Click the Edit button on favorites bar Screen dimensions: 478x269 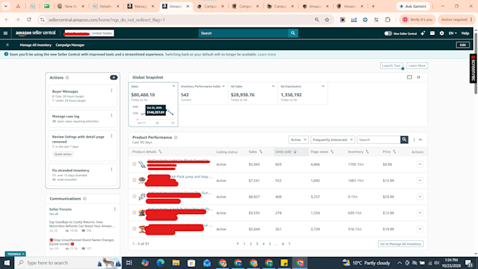pyautogui.click(x=463, y=45)
